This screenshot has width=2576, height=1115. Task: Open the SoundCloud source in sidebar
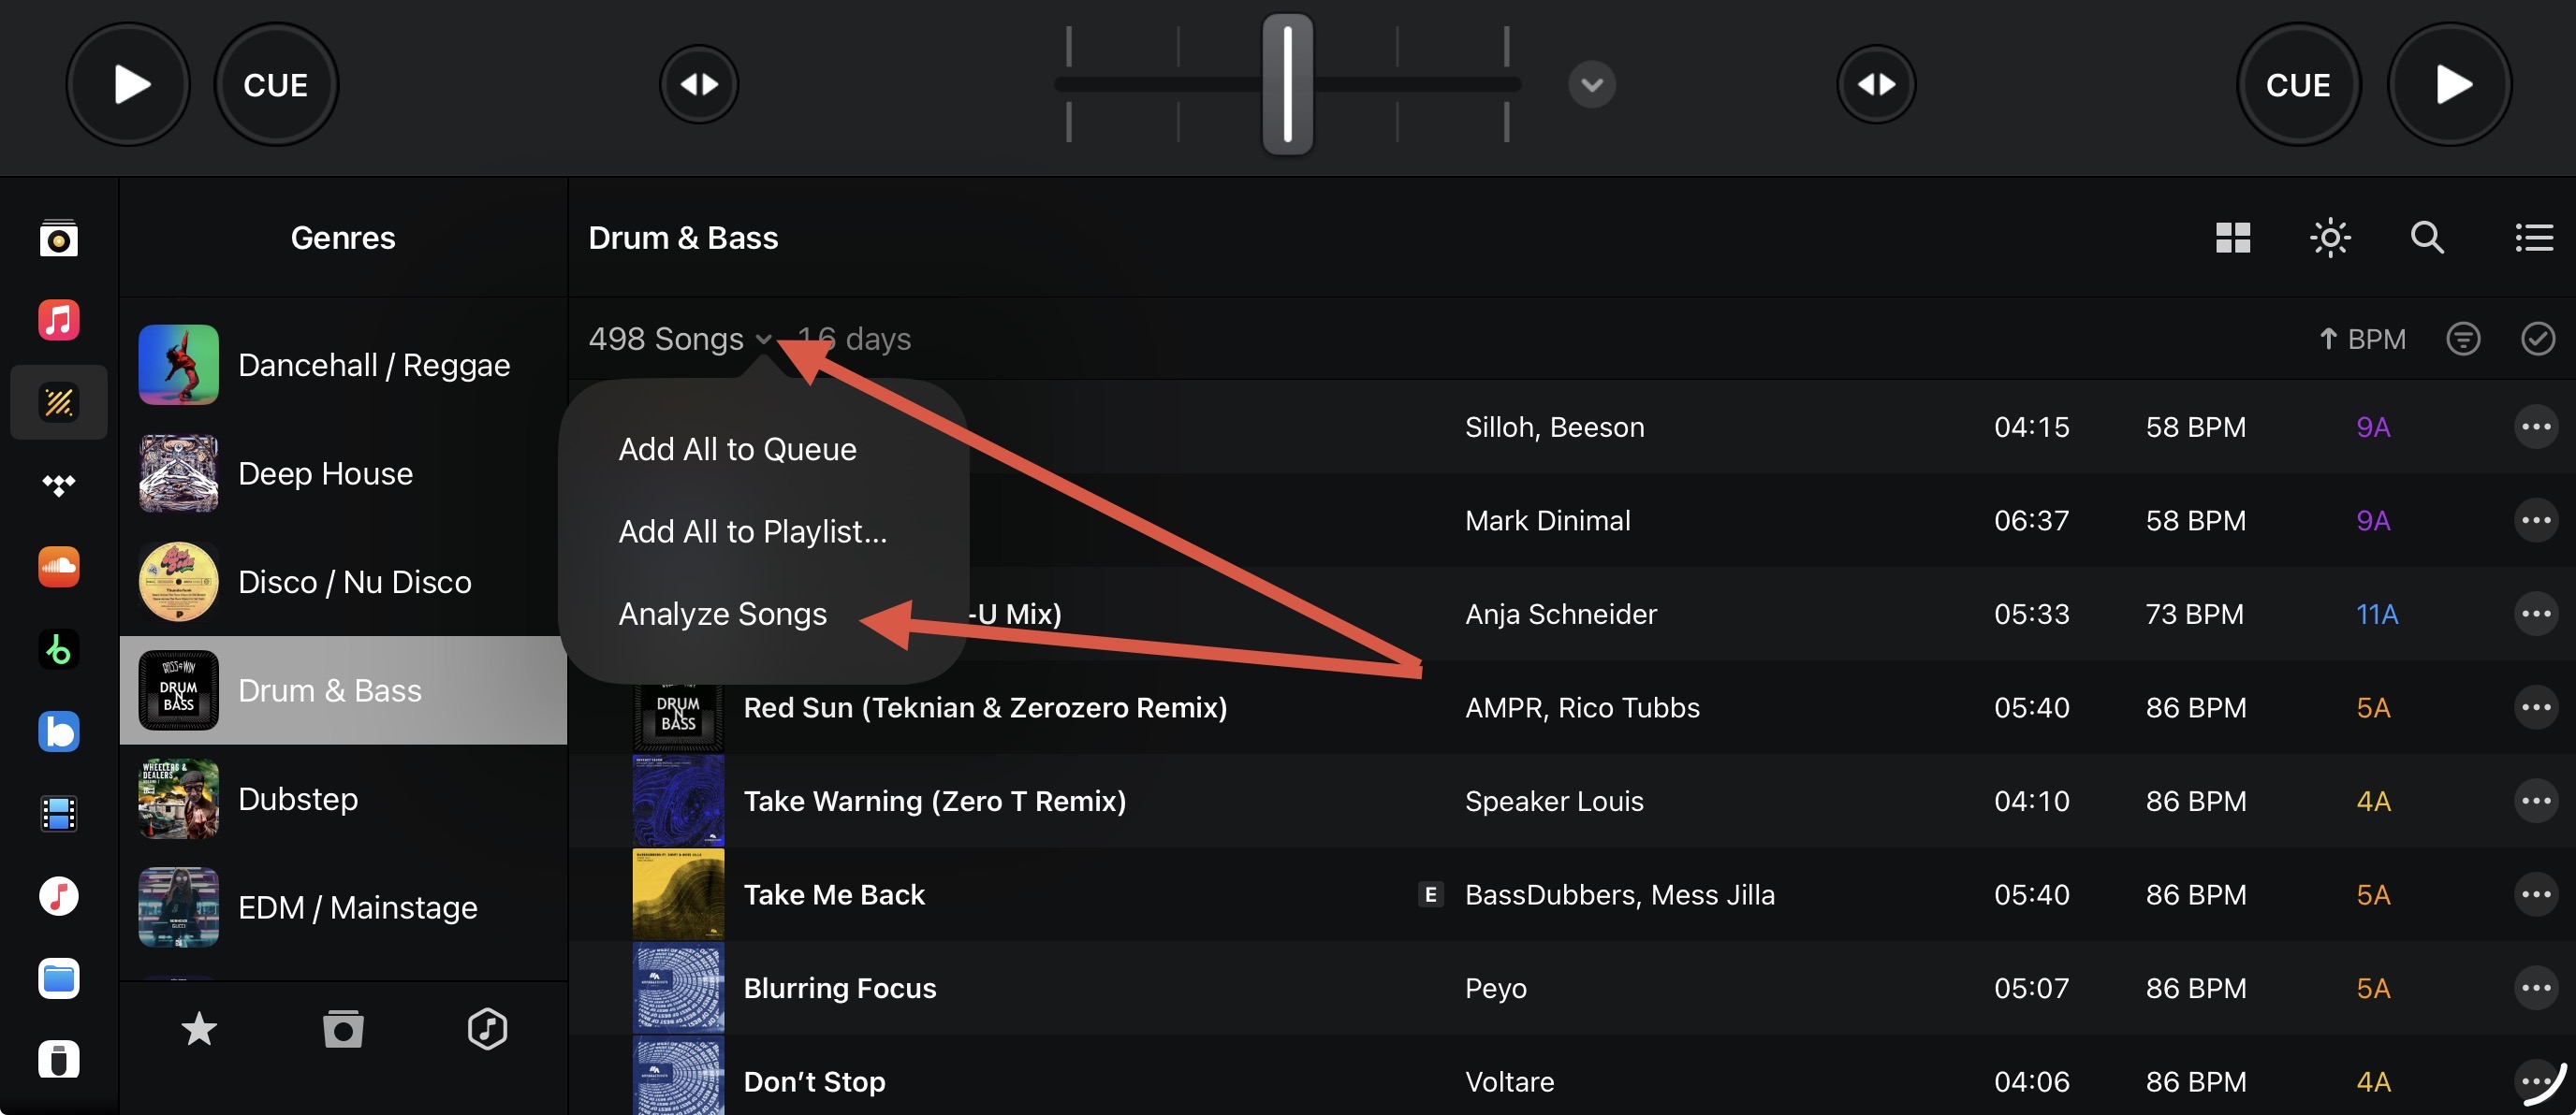pyautogui.click(x=58, y=568)
